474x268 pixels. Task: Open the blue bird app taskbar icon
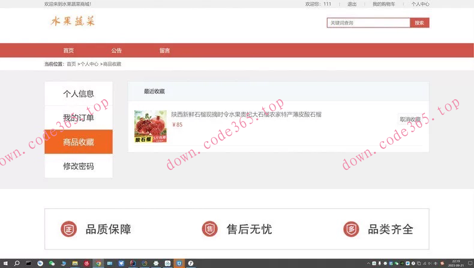[121, 263]
